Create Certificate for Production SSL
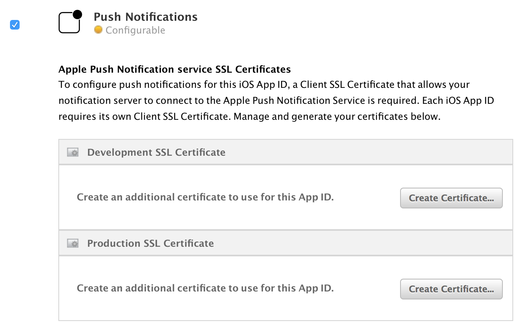 [x=451, y=289]
